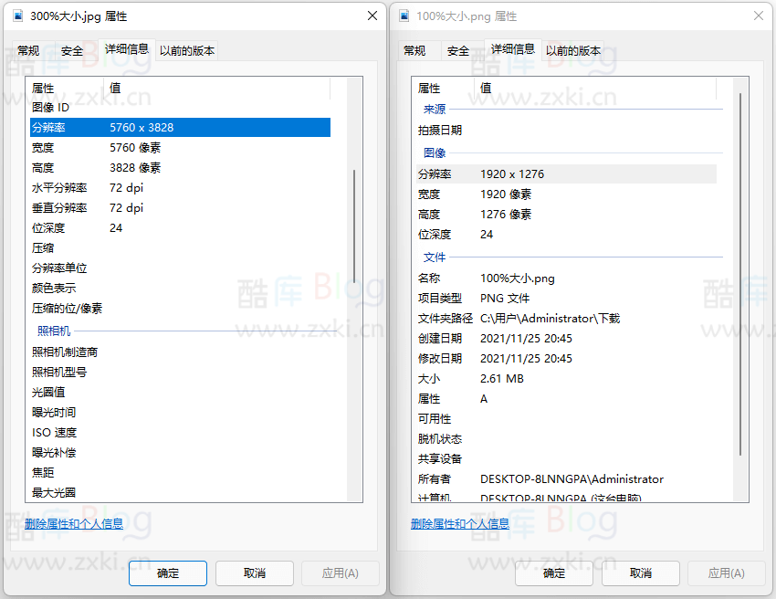Close the 300%大小.jpg properties window

(x=372, y=16)
